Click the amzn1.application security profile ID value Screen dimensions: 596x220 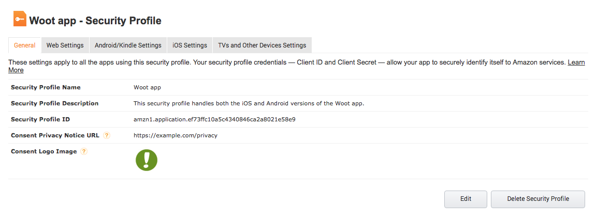[214, 119]
